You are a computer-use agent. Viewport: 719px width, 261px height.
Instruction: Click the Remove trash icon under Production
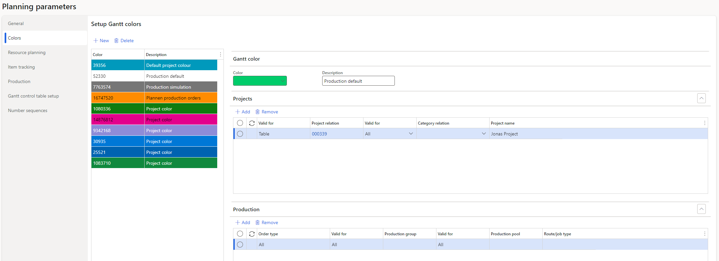click(x=257, y=222)
